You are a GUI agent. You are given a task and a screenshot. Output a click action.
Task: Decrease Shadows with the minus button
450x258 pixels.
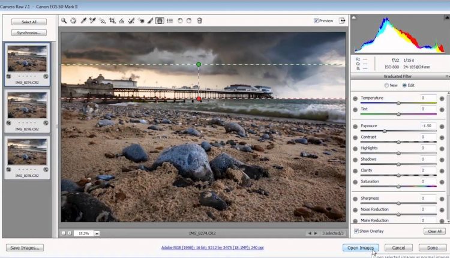pyautogui.click(x=355, y=160)
